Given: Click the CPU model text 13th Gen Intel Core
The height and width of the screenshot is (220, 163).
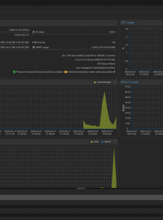Looking at the screenshot, I should tap(89, 56).
